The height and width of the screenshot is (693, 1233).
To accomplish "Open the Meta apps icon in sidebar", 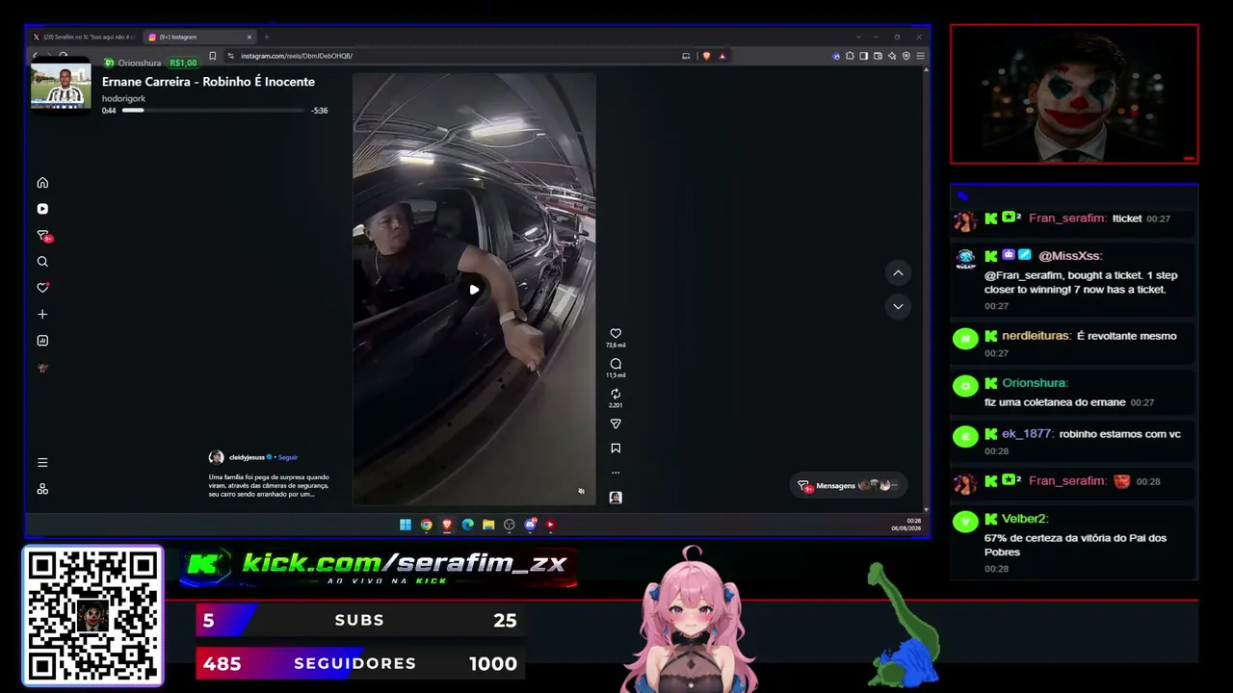I will 42,489.
